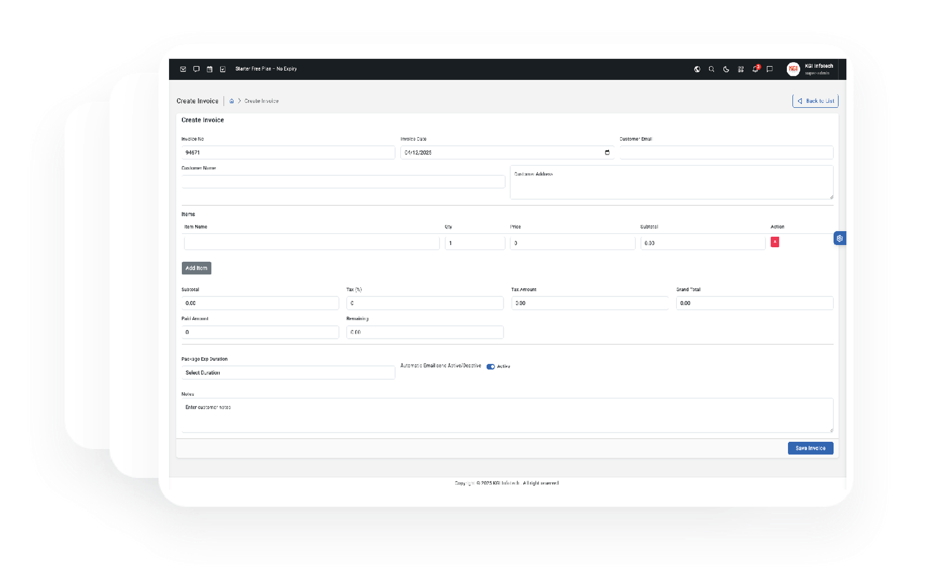Image resolution: width=927 pixels, height=579 pixels.
Task: Open the apps grid icon
Action: click(x=740, y=69)
